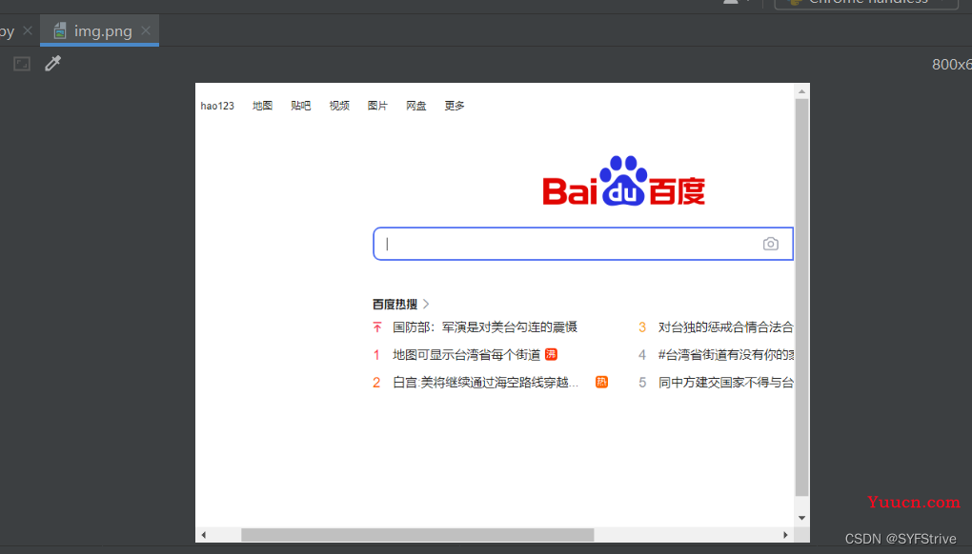972x554 pixels.
Task: Click the horizontal scrollbar left arrow
Action: [203, 535]
